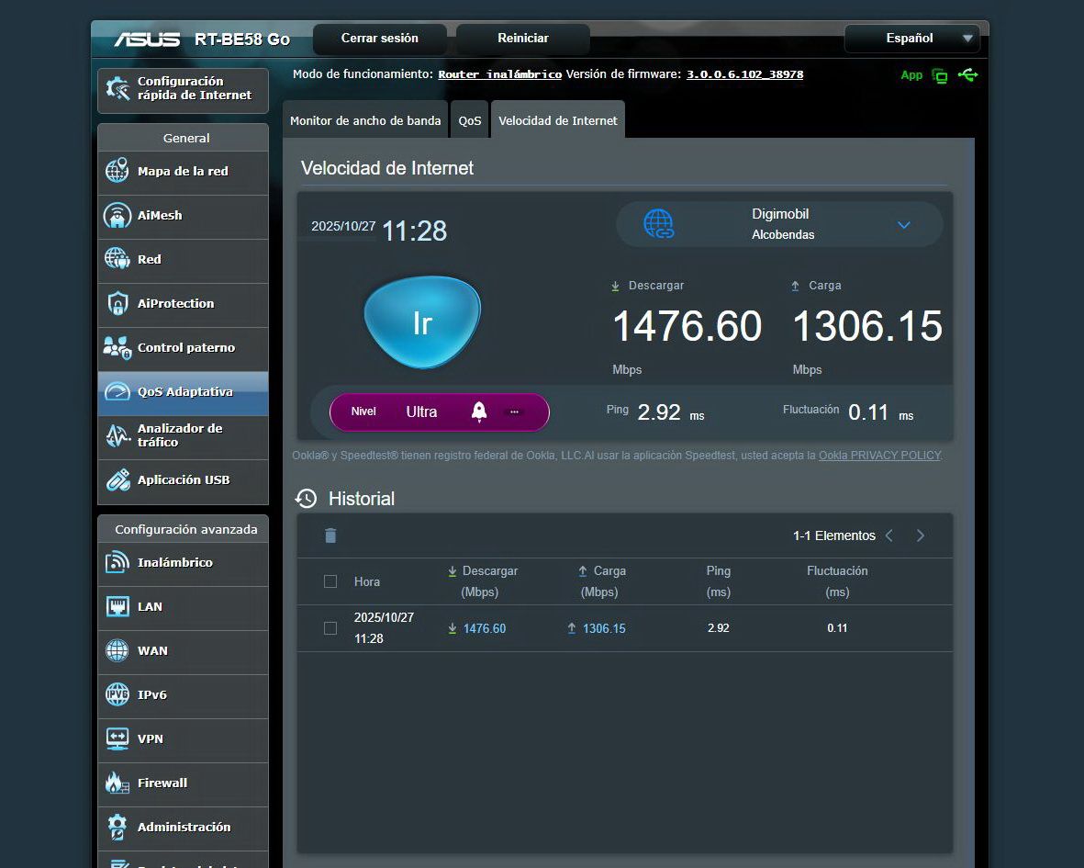Image resolution: width=1084 pixels, height=868 pixels.
Task: Click the download arrow icon beside Descargar
Action: tap(615, 286)
